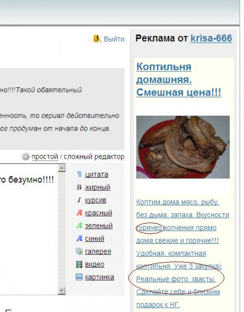The width and height of the screenshot is (244, 312).
Task: Click the exit door icon near Выйти
Action: pos(97,38)
